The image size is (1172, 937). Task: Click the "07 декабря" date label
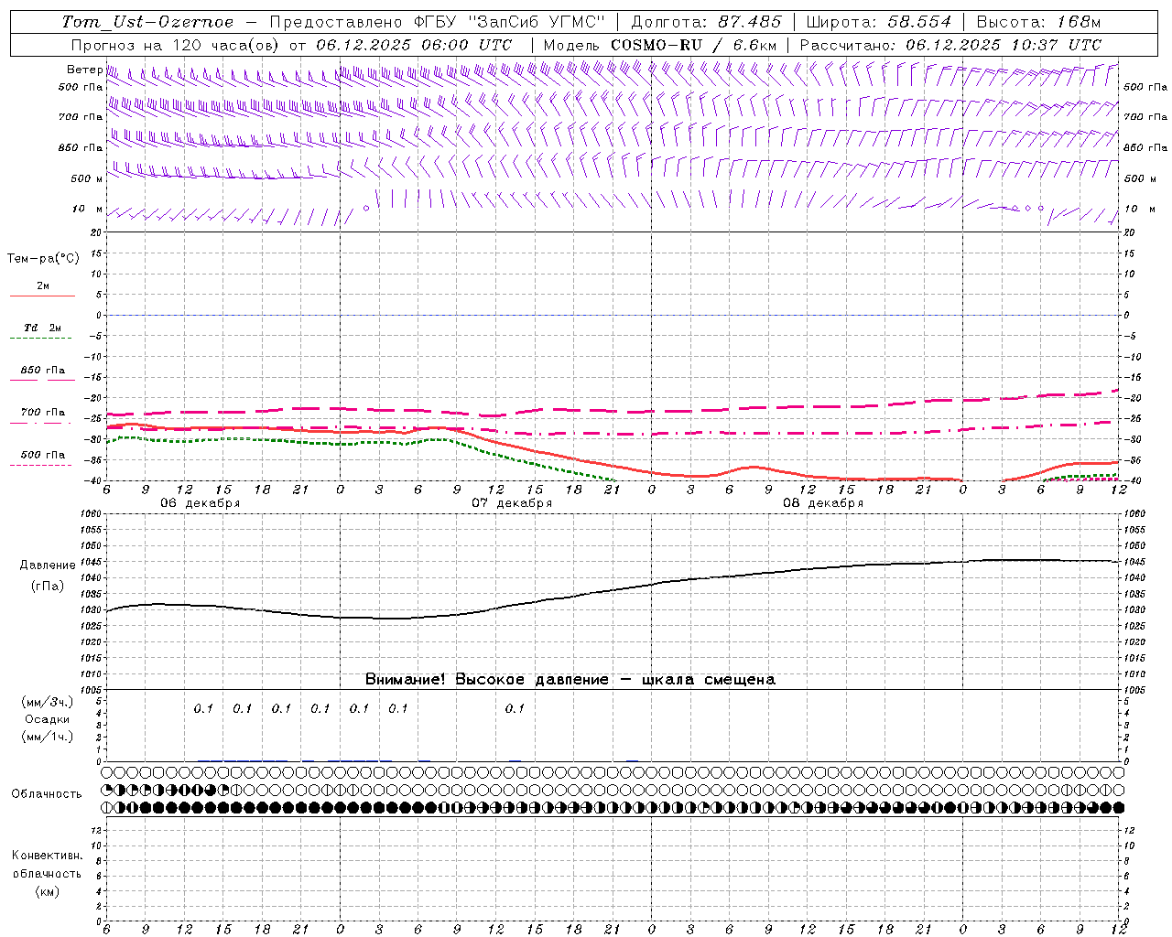click(512, 503)
